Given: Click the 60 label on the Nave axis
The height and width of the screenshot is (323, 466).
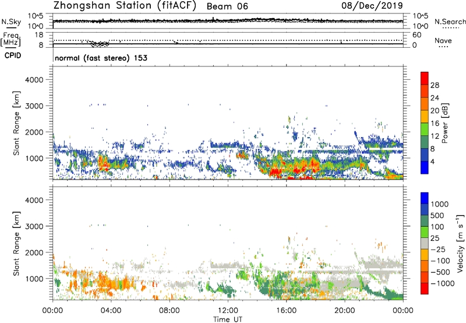Looking at the screenshot, I should [x=417, y=35].
